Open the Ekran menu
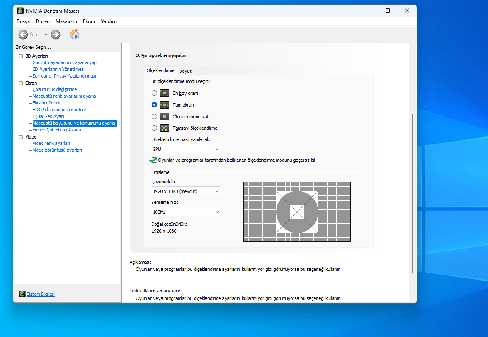This screenshot has height=337, width=488. pyautogui.click(x=89, y=21)
